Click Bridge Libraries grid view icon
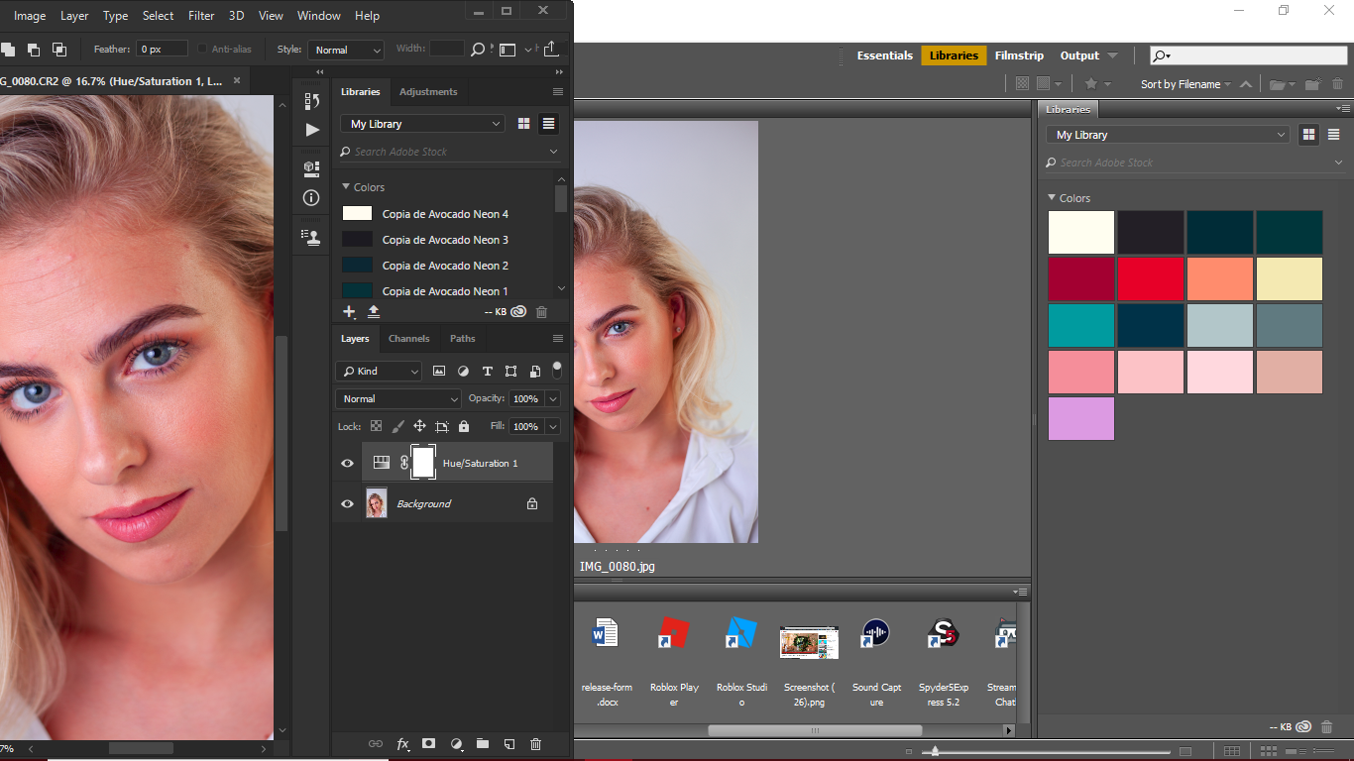This screenshot has width=1354, height=761. [x=1308, y=135]
